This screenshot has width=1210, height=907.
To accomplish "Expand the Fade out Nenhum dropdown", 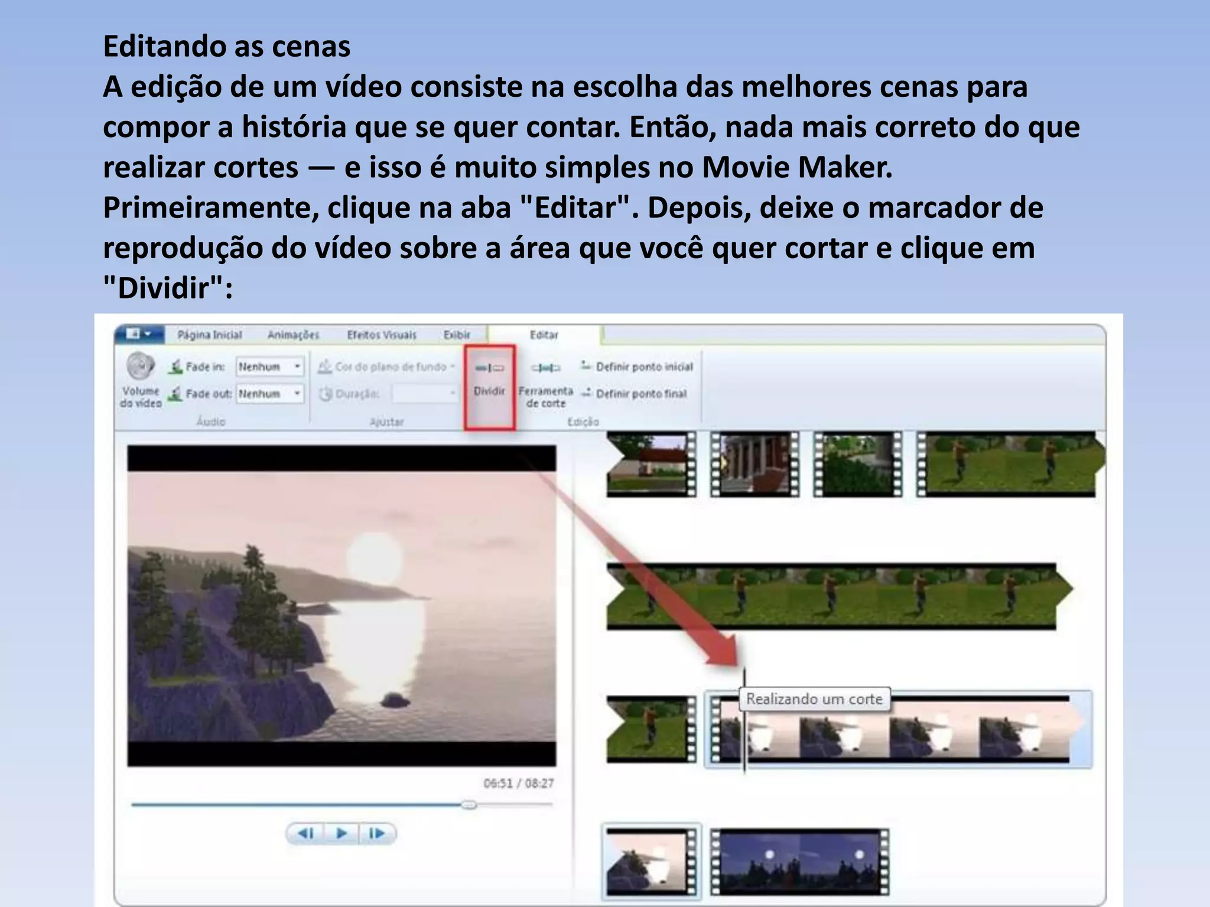I will tap(270, 393).
